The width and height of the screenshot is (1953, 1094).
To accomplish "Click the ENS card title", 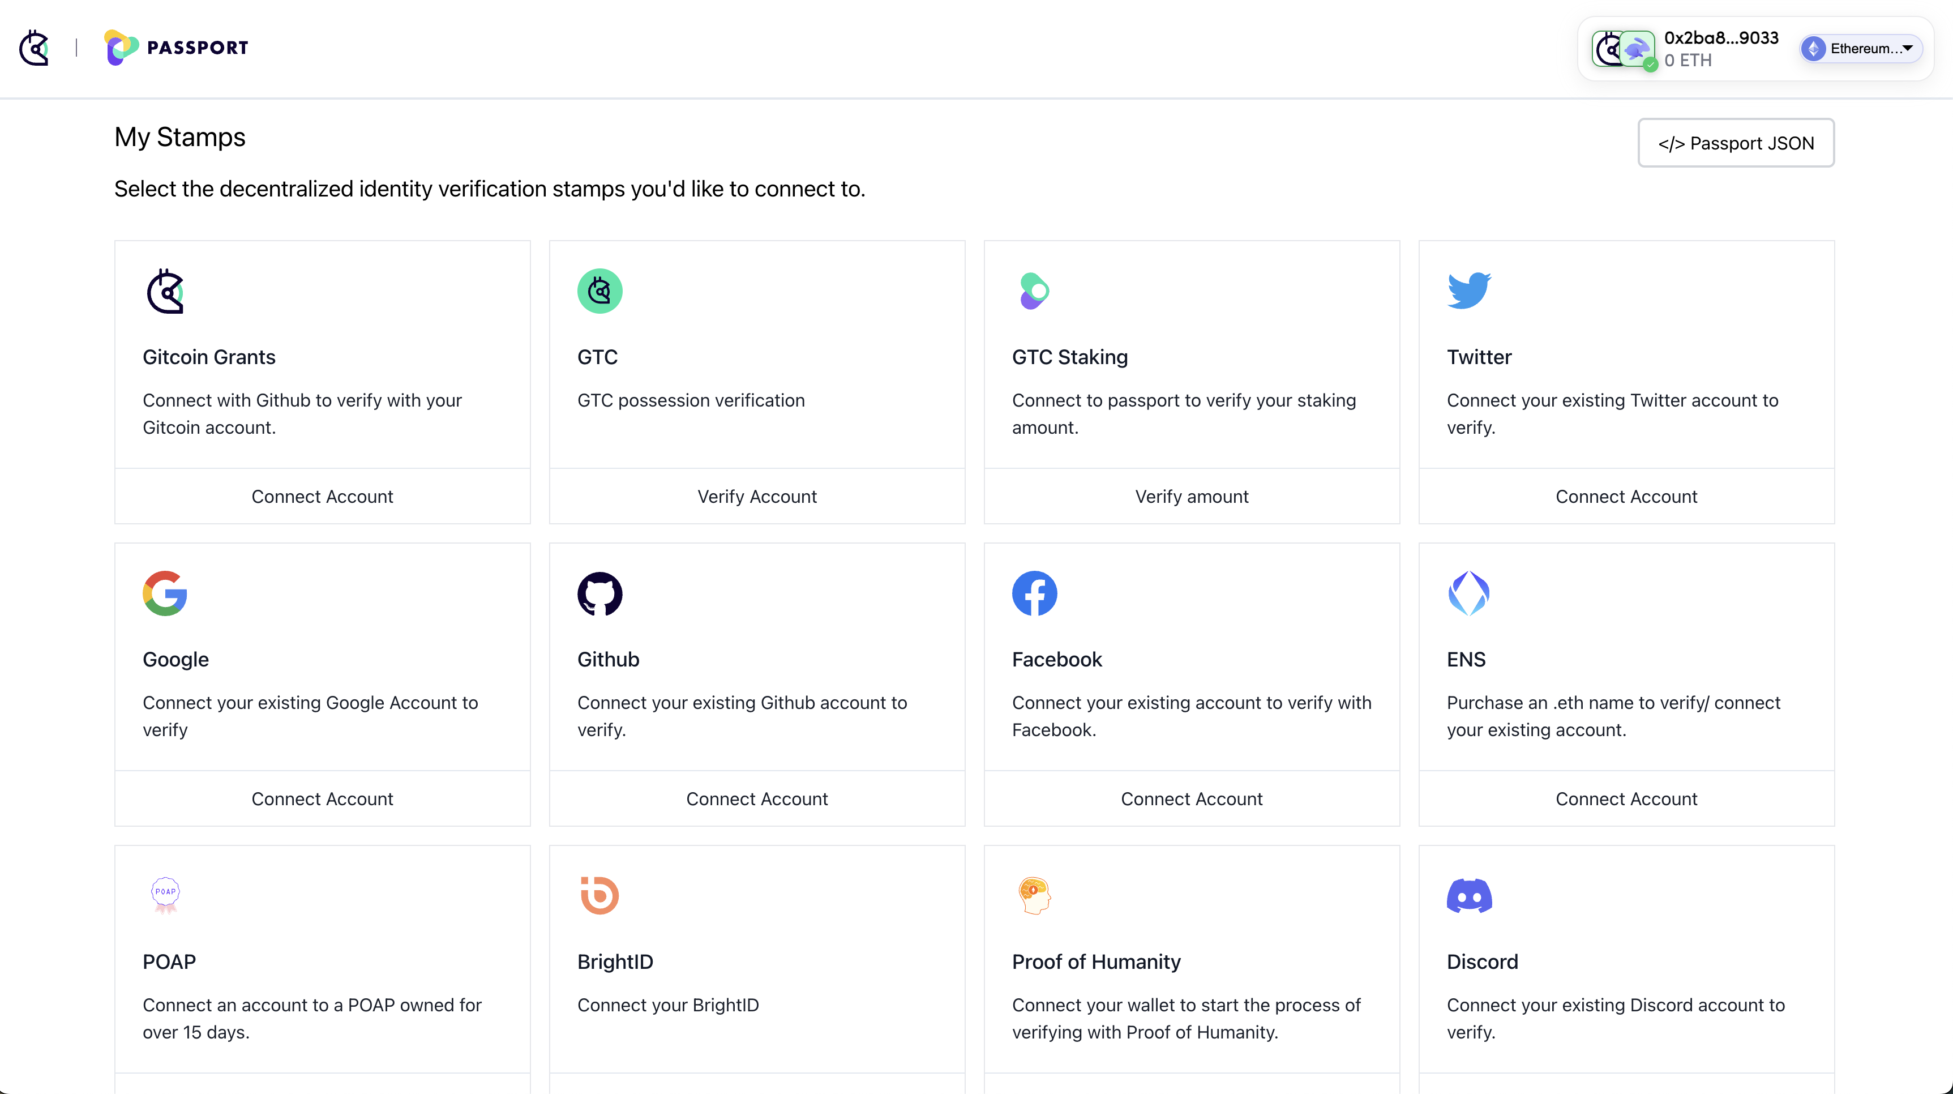I will pyautogui.click(x=1466, y=660).
